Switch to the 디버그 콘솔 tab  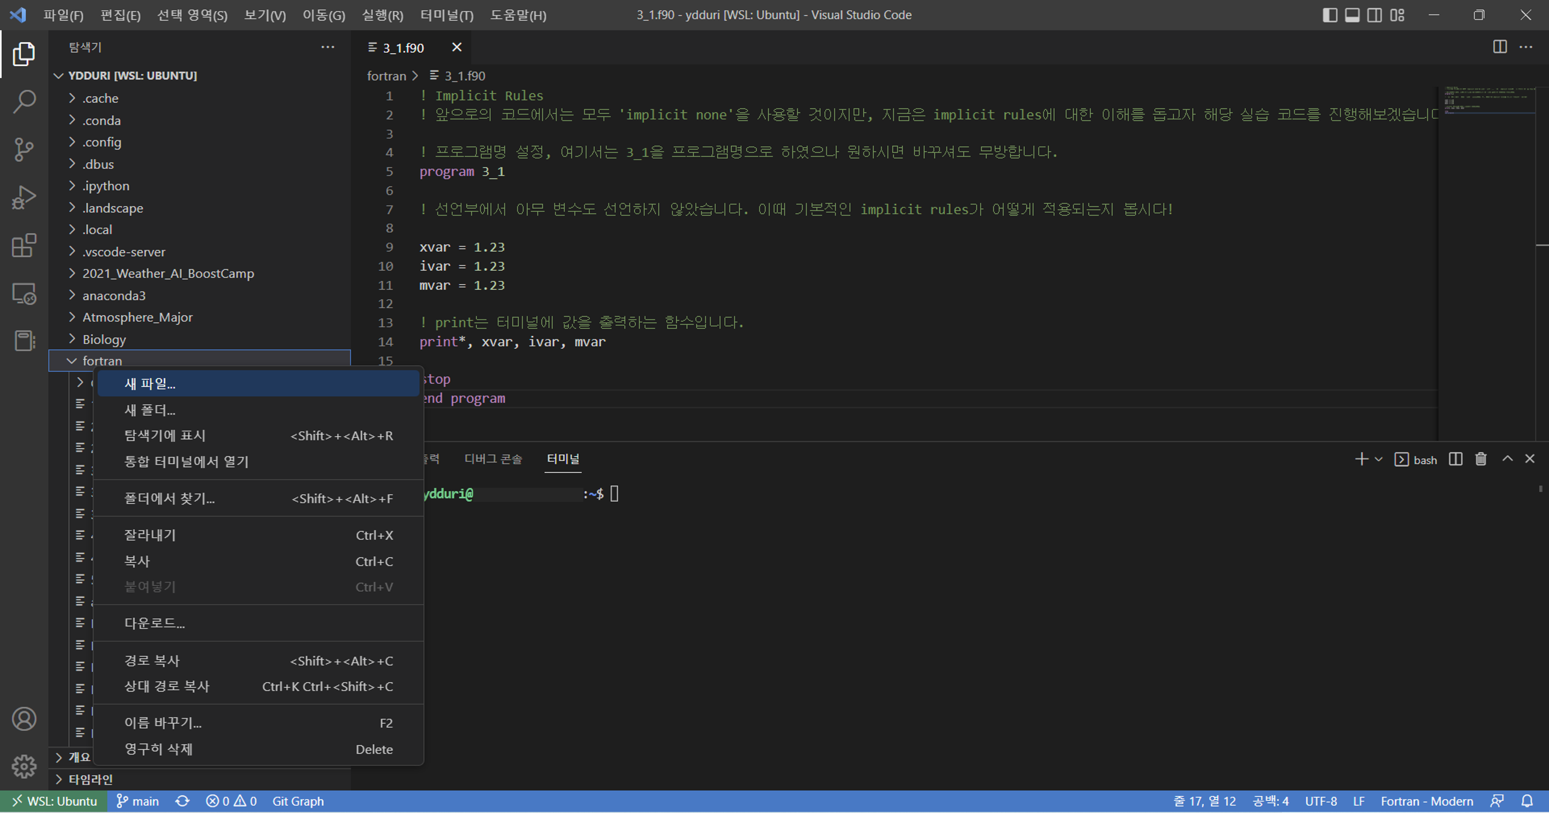(493, 459)
